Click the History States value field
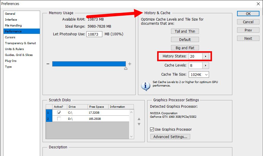Screen dimensions: 263x156 [x=195, y=57]
